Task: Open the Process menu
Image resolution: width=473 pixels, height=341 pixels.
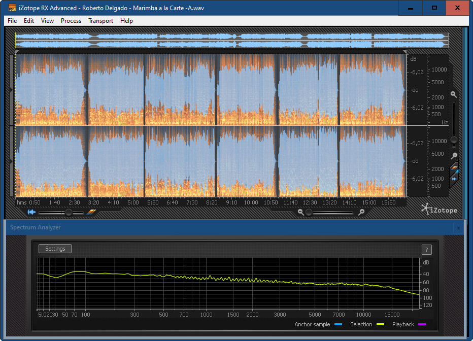Action: point(71,21)
